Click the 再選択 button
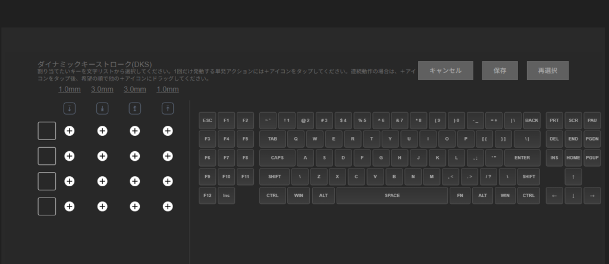Screen dimensions: 609x264 [x=547, y=71]
